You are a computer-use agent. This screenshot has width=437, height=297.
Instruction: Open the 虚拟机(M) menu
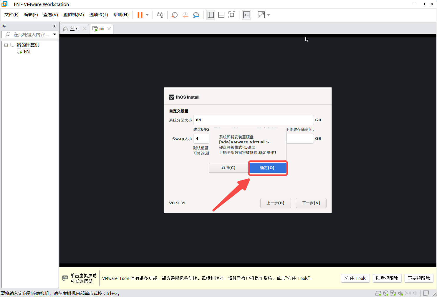pyautogui.click(x=73, y=15)
